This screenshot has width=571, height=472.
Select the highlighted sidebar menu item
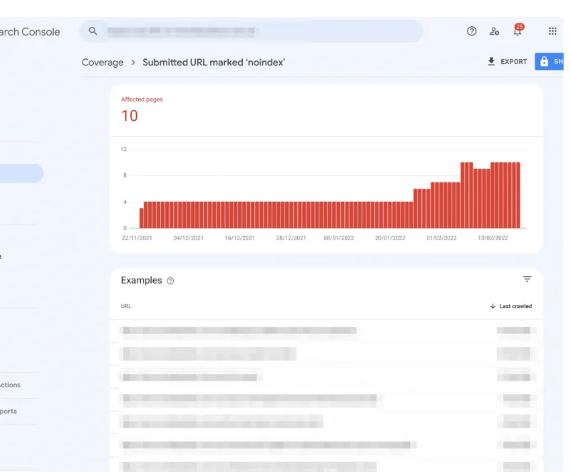21,173
